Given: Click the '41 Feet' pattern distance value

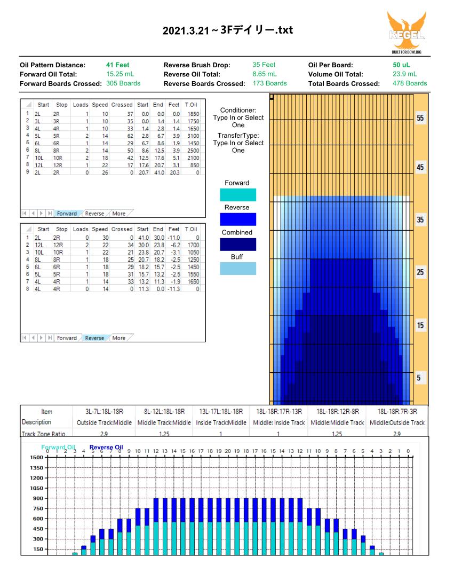Looking at the screenshot, I should pyautogui.click(x=117, y=65).
